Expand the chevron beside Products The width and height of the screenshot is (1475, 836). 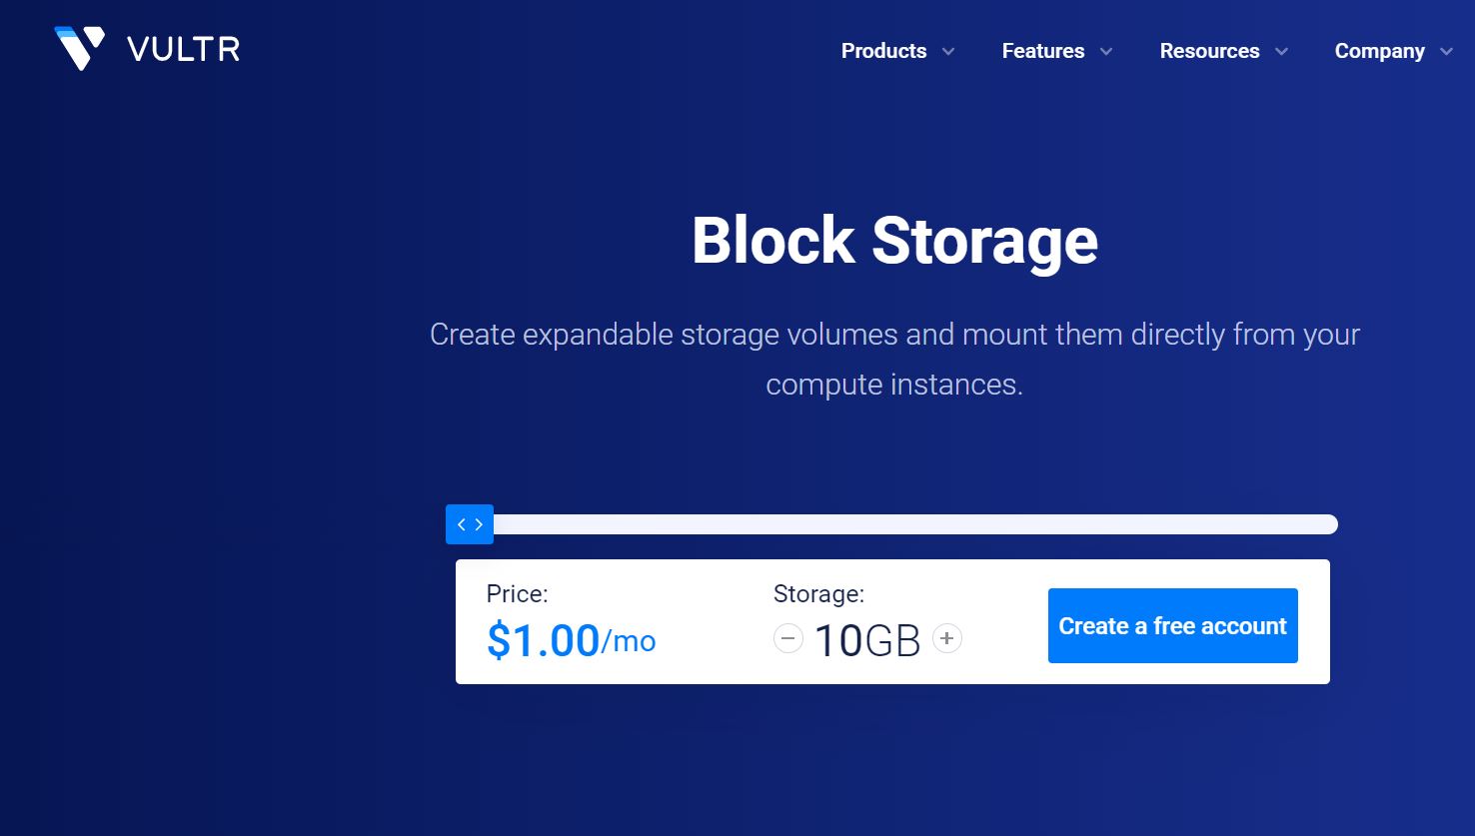tap(948, 52)
